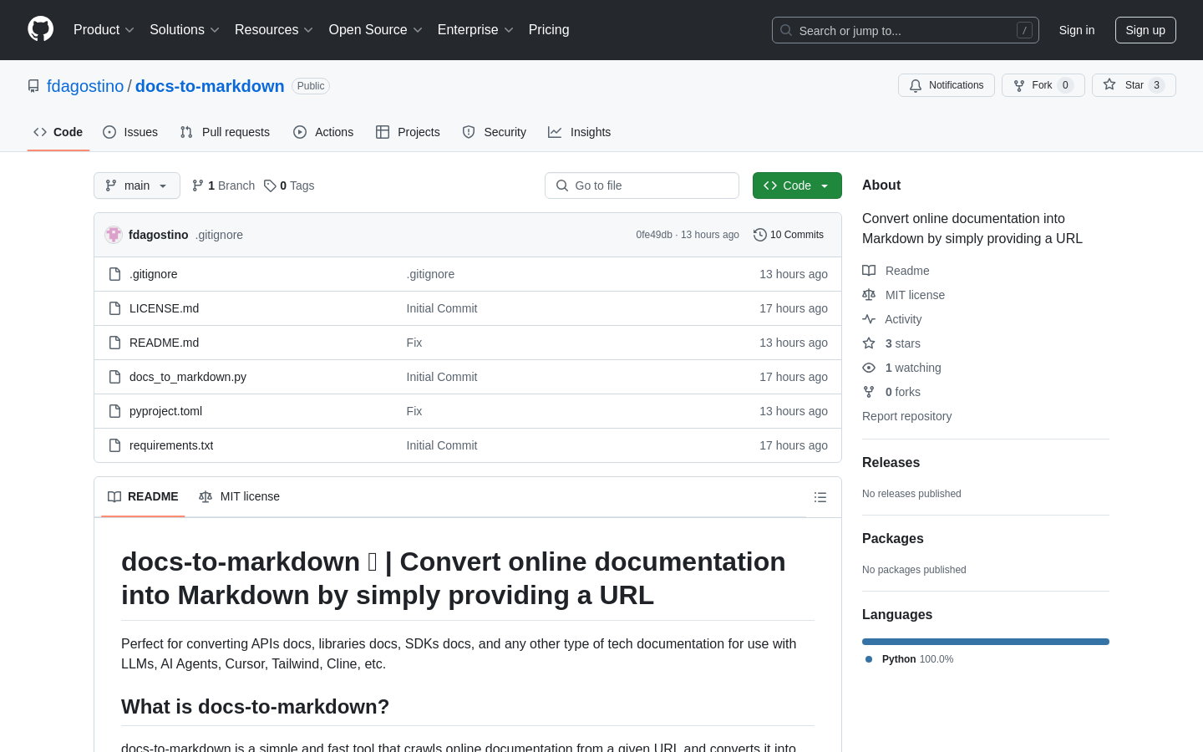Open the Fix commit message for README.md

coord(414,343)
